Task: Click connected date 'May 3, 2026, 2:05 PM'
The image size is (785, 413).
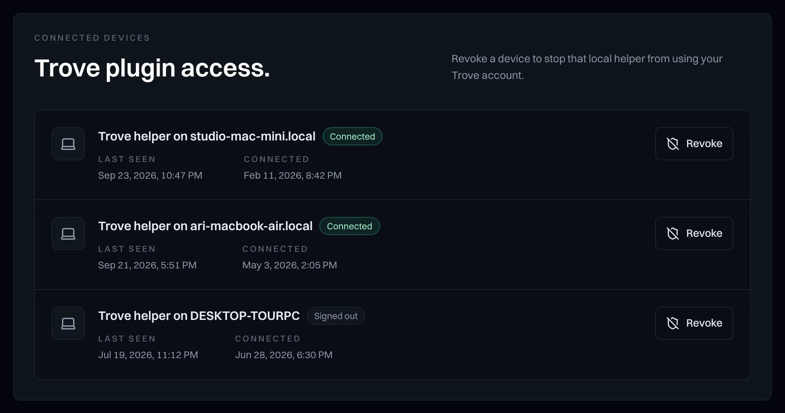Action: coord(290,265)
